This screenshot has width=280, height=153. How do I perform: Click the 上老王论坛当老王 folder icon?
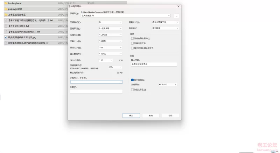point(6,15)
